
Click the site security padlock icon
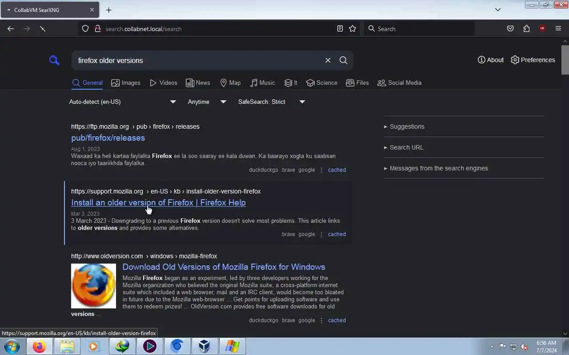[98, 29]
